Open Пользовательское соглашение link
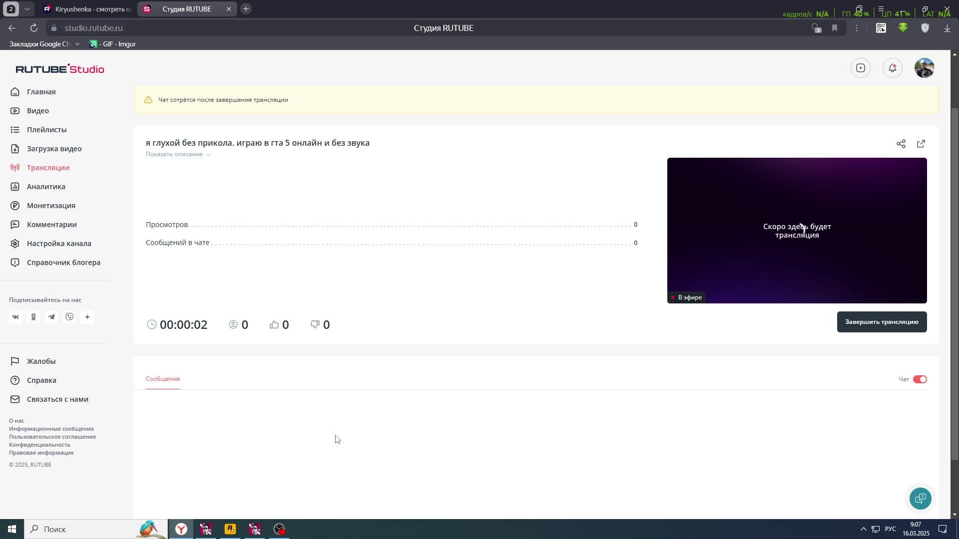Image resolution: width=959 pixels, height=539 pixels. click(52, 437)
